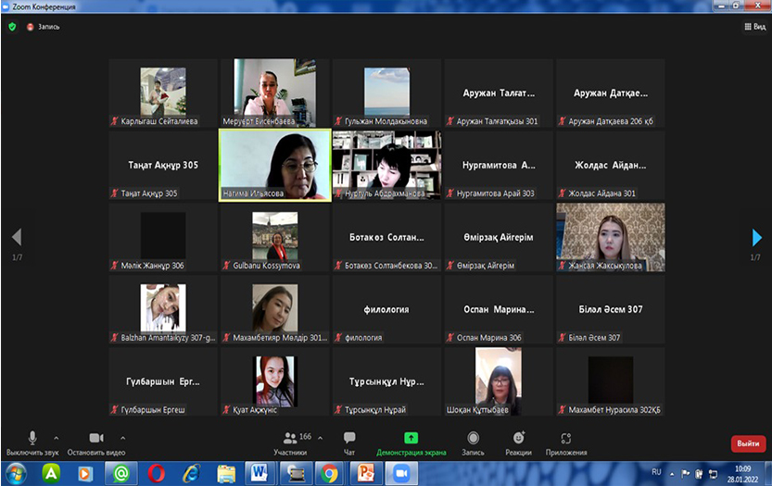This screenshot has height=486, width=772.
Task: Stop camera via Остановить видео
Action: [96, 441]
